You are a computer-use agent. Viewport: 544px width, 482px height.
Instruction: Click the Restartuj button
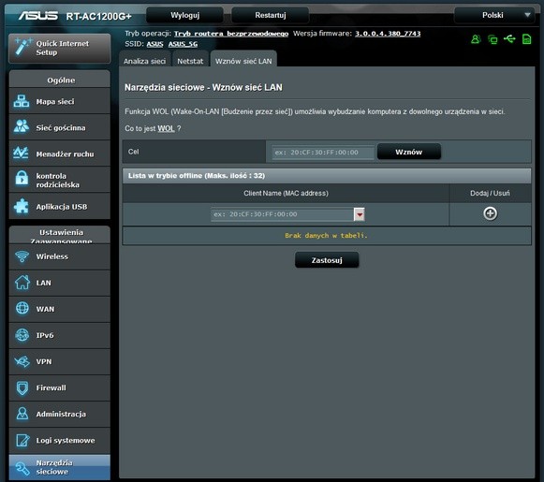[271, 15]
